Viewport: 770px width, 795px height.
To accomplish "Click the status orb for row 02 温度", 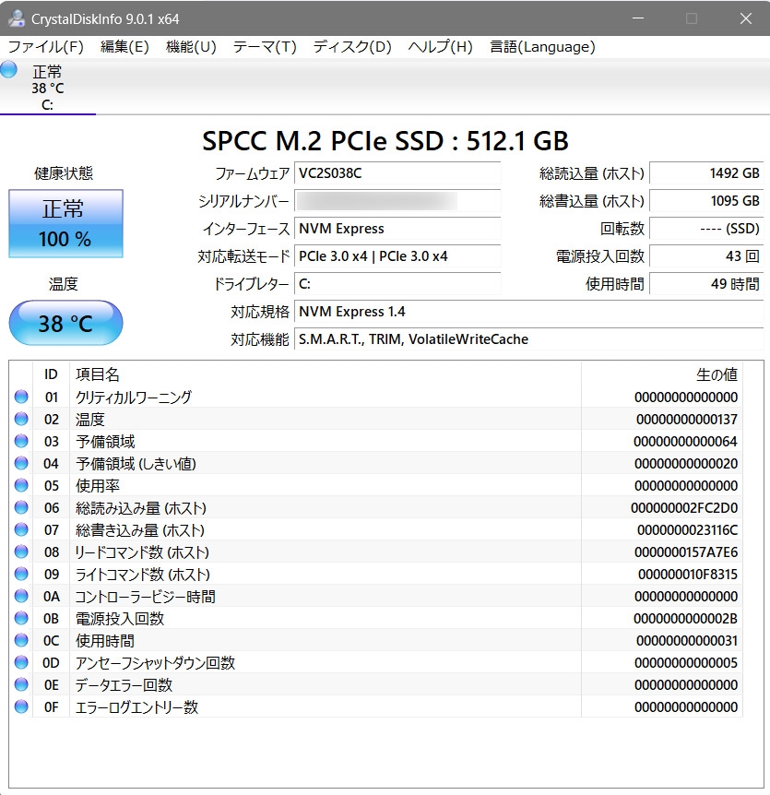I will pos(21,419).
